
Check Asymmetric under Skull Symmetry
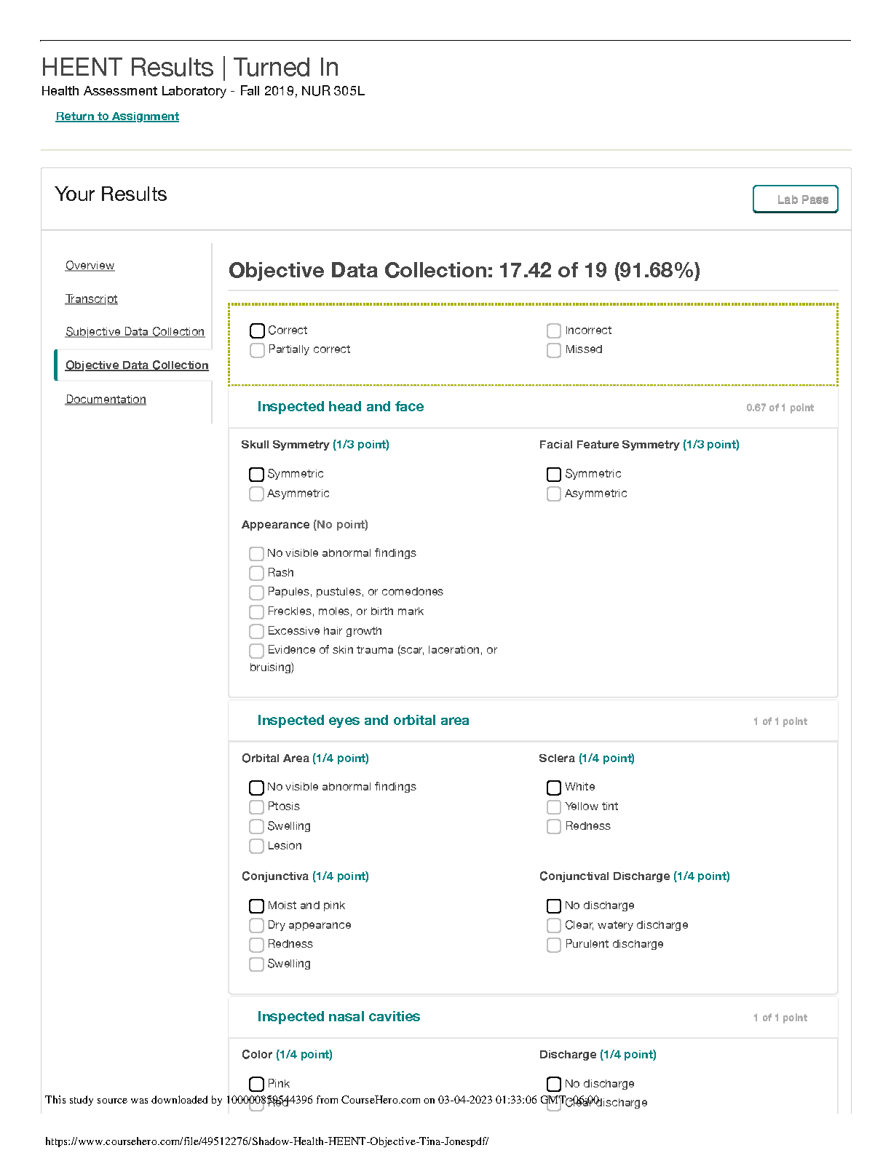point(256,494)
